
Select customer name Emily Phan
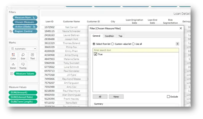[x=71, y=51]
